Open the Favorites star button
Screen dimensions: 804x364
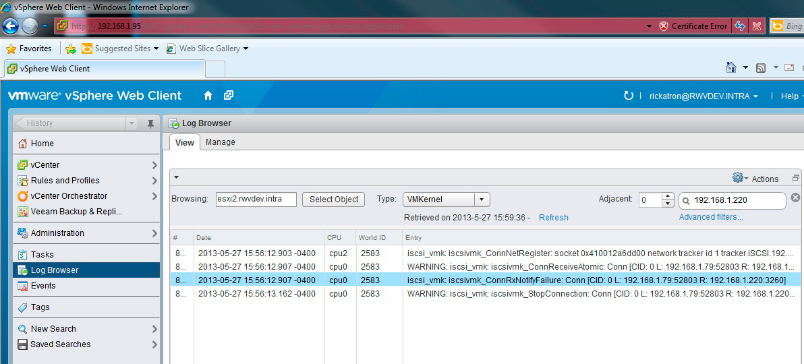tap(28, 49)
